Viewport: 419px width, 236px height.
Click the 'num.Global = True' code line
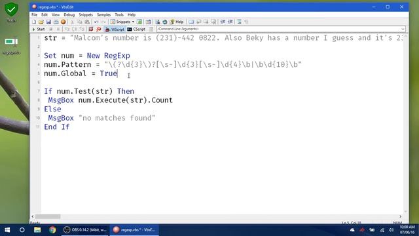(x=81, y=73)
